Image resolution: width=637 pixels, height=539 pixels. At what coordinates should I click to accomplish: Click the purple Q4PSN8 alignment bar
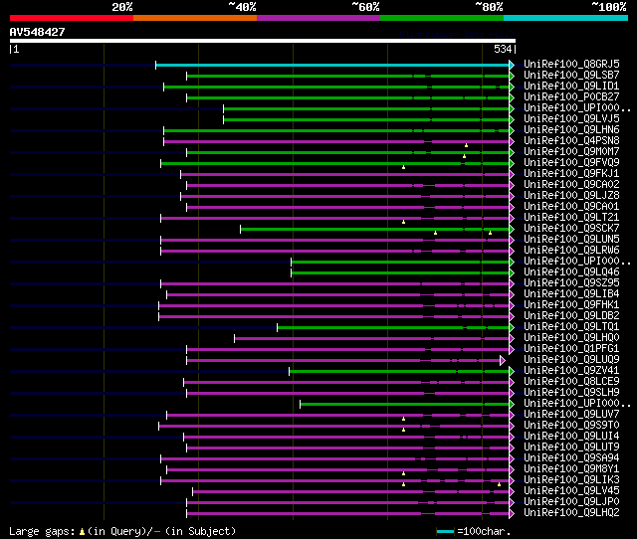[x=336, y=141]
